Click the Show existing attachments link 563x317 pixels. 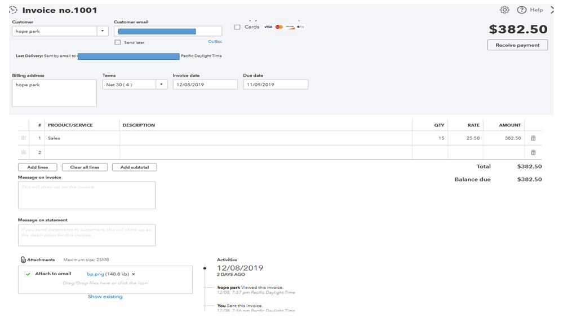pos(105,297)
